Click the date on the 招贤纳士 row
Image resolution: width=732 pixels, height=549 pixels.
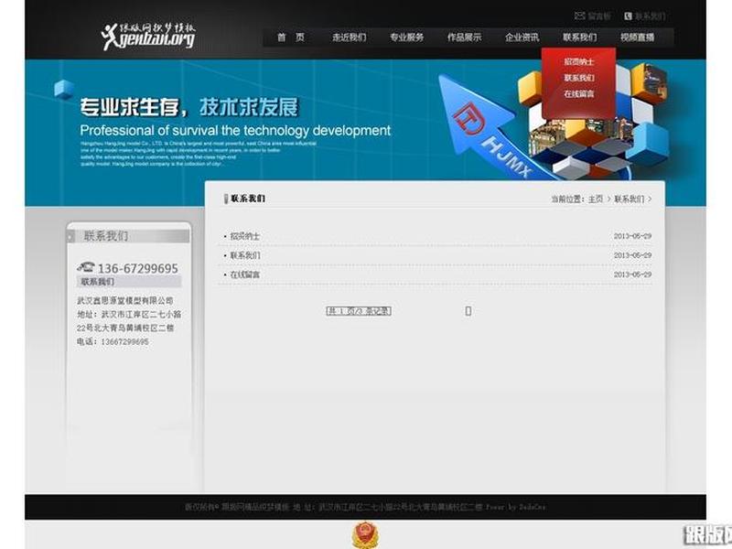(632, 236)
